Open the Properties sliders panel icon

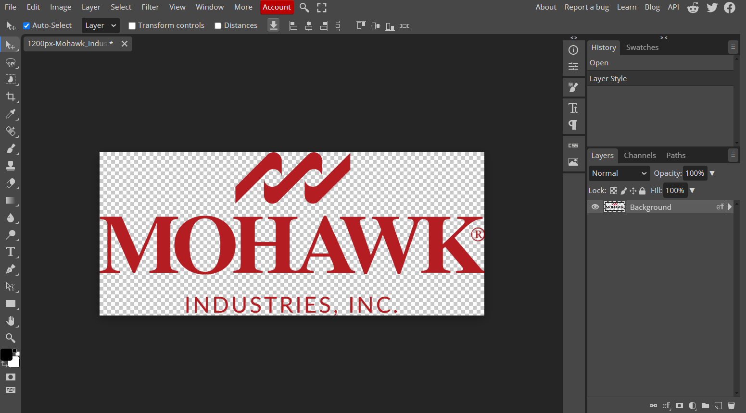tap(573, 66)
